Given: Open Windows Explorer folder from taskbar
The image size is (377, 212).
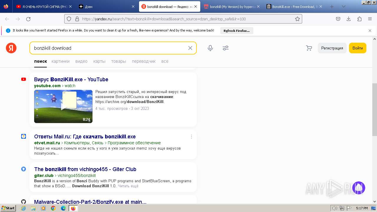Looking at the screenshot, I should tap(33, 208).
